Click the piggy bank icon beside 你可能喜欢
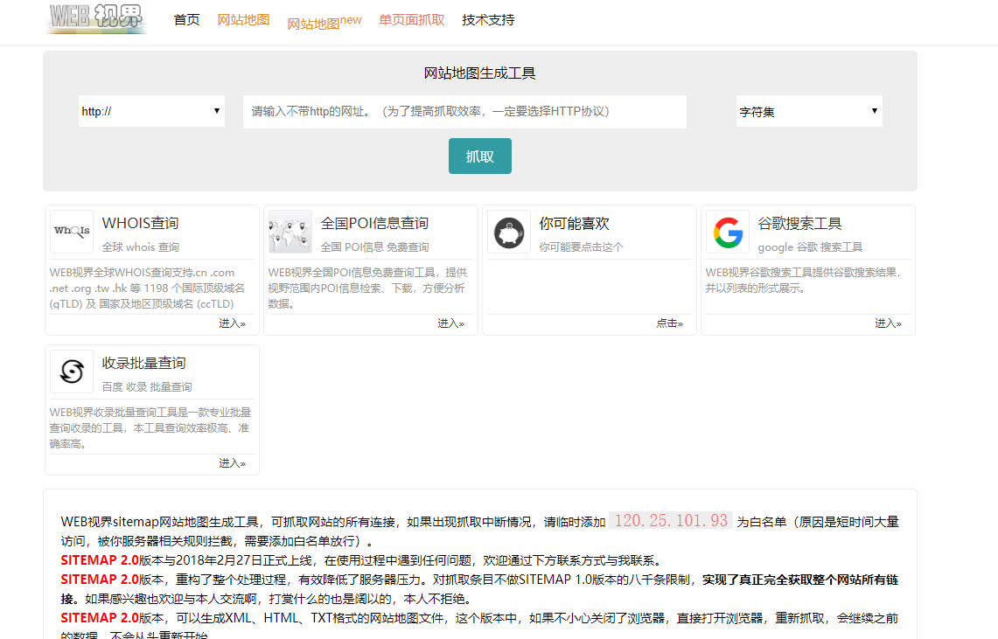Screen dimensions: 998x639 coord(508,232)
